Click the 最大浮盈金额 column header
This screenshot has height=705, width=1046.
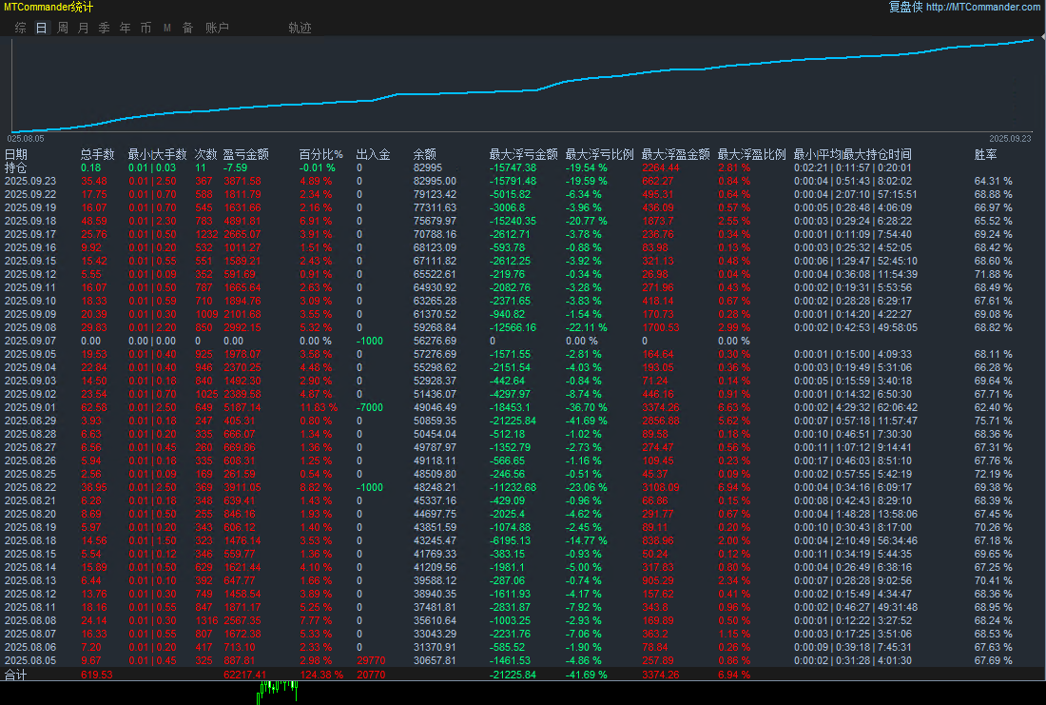click(x=676, y=154)
